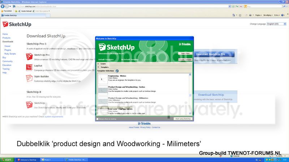
Task: Click Learn More button in welcome dialog
Action: coord(185,53)
